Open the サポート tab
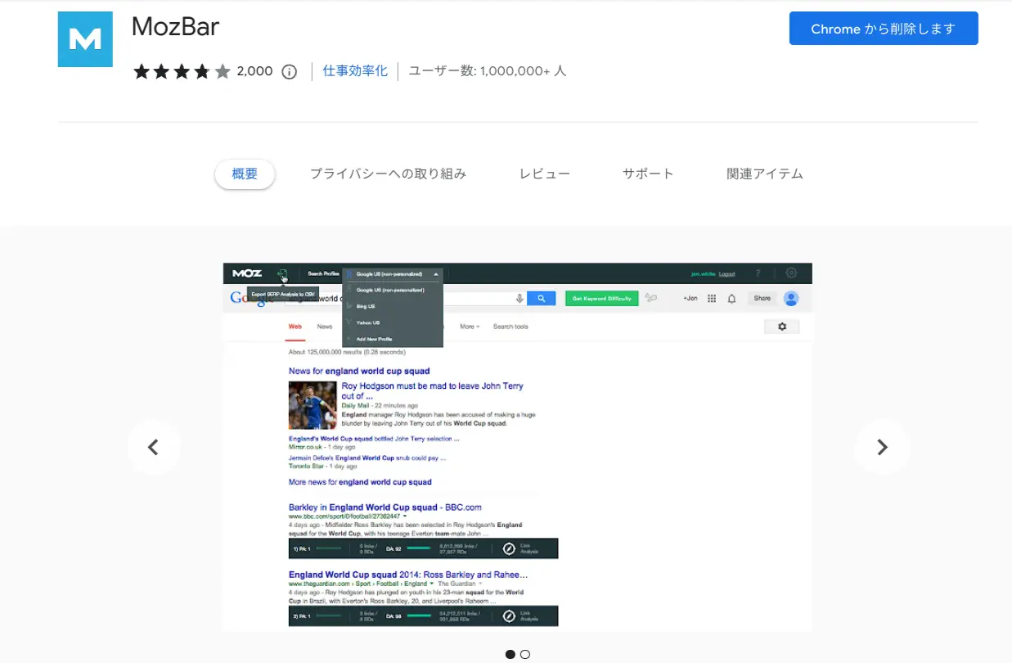Screen dimensions: 1012x663 tap(647, 174)
